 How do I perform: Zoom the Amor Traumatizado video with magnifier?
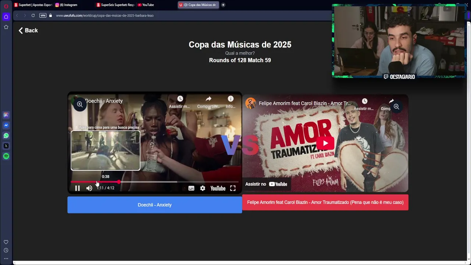point(396,107)
